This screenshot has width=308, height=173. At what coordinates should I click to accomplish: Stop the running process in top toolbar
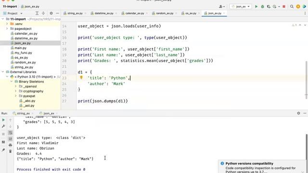284,6
